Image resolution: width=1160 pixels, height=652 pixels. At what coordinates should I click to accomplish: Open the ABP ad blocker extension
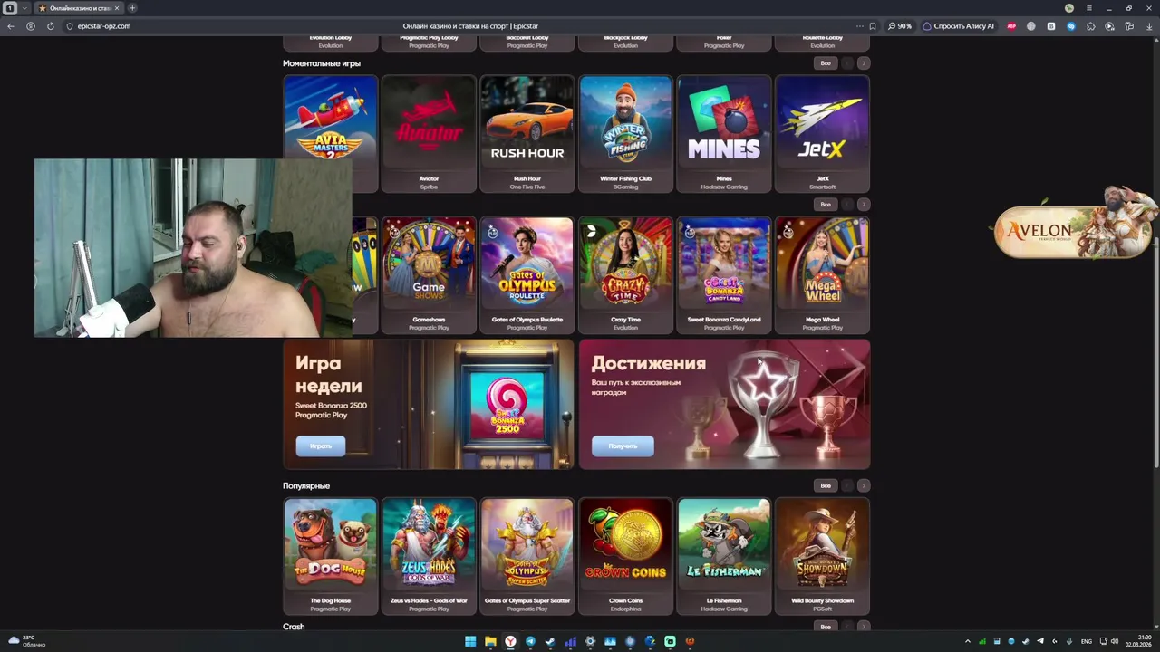pyautogui.click(x=1011, y=26)
